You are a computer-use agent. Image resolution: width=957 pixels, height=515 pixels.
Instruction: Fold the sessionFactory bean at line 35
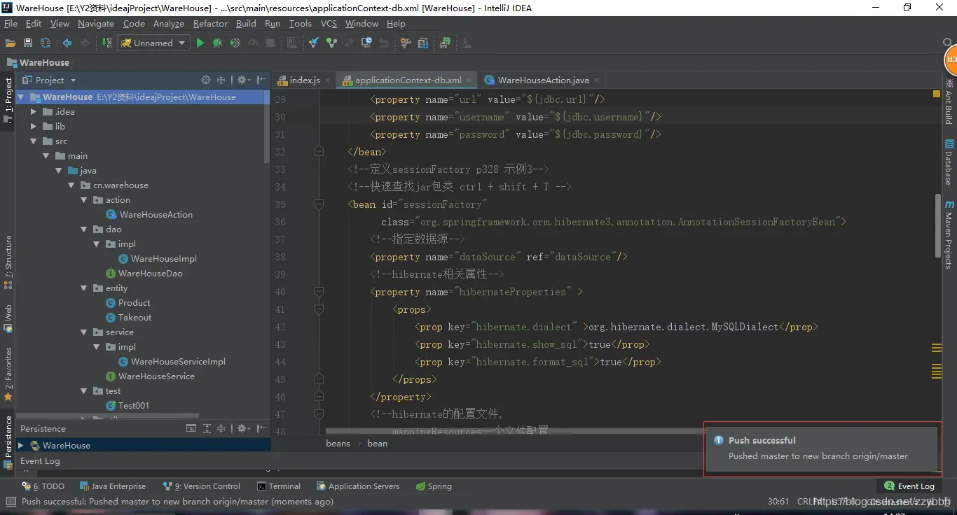[319, 204]
